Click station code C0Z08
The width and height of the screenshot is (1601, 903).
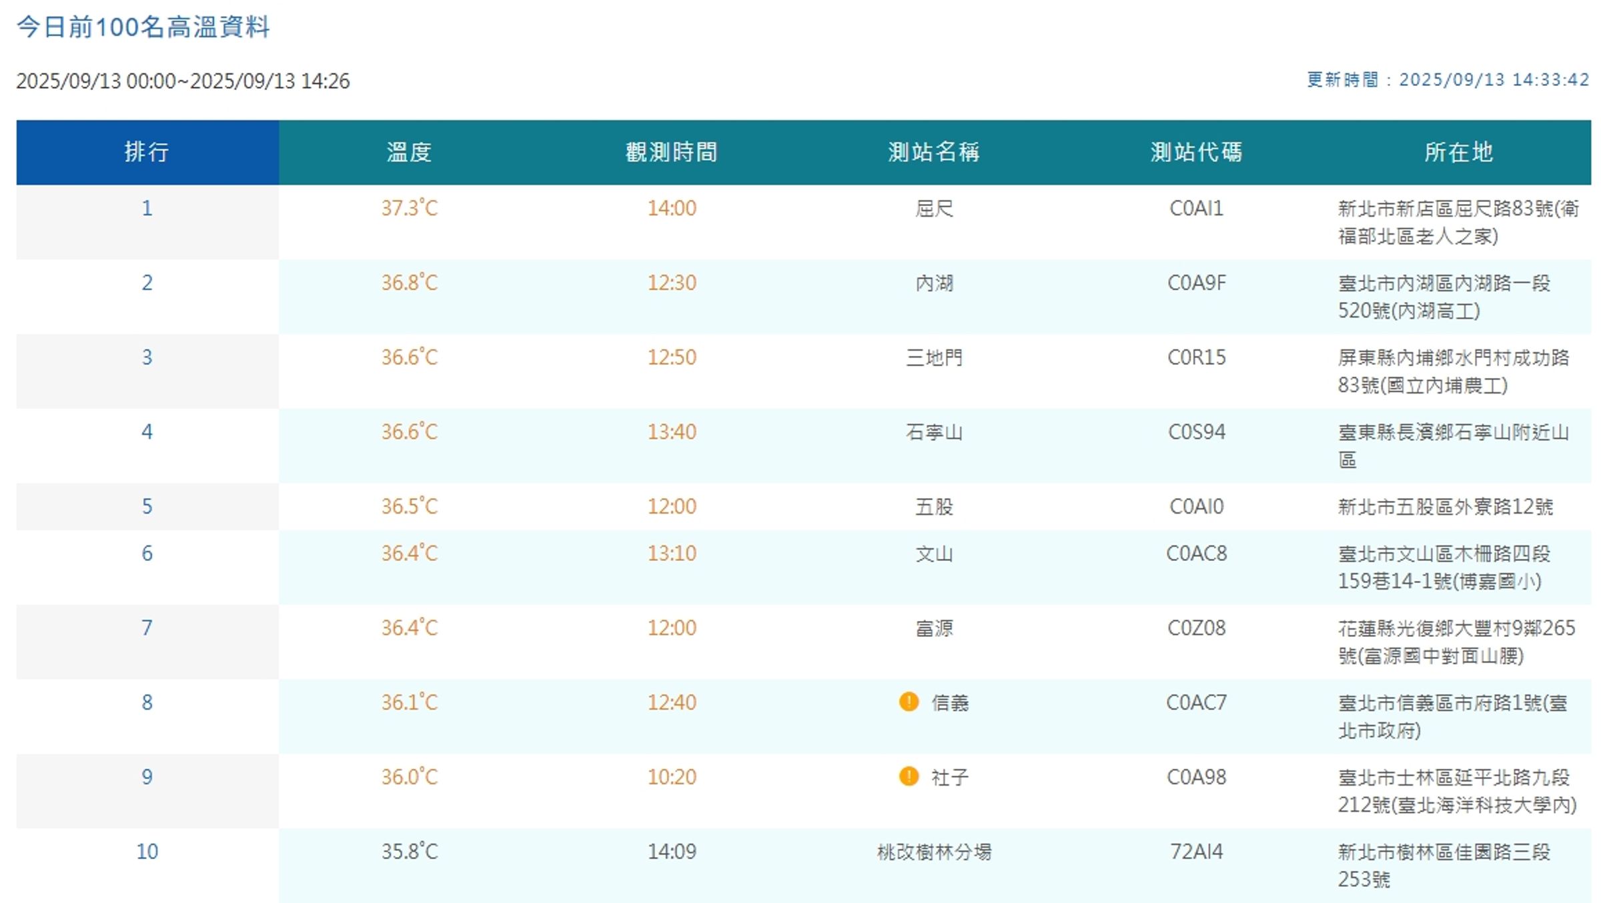1196,628
